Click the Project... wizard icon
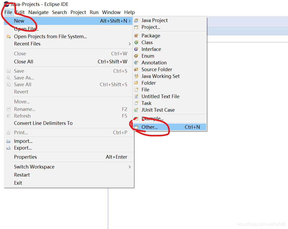288x229 pixels. tap(136, 27)
